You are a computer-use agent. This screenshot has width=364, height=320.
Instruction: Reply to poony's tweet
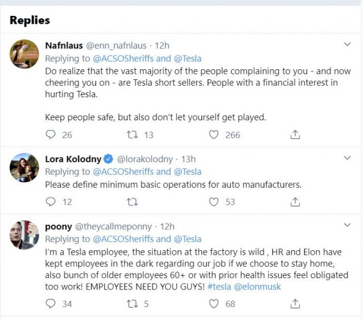tap(51, 304)
